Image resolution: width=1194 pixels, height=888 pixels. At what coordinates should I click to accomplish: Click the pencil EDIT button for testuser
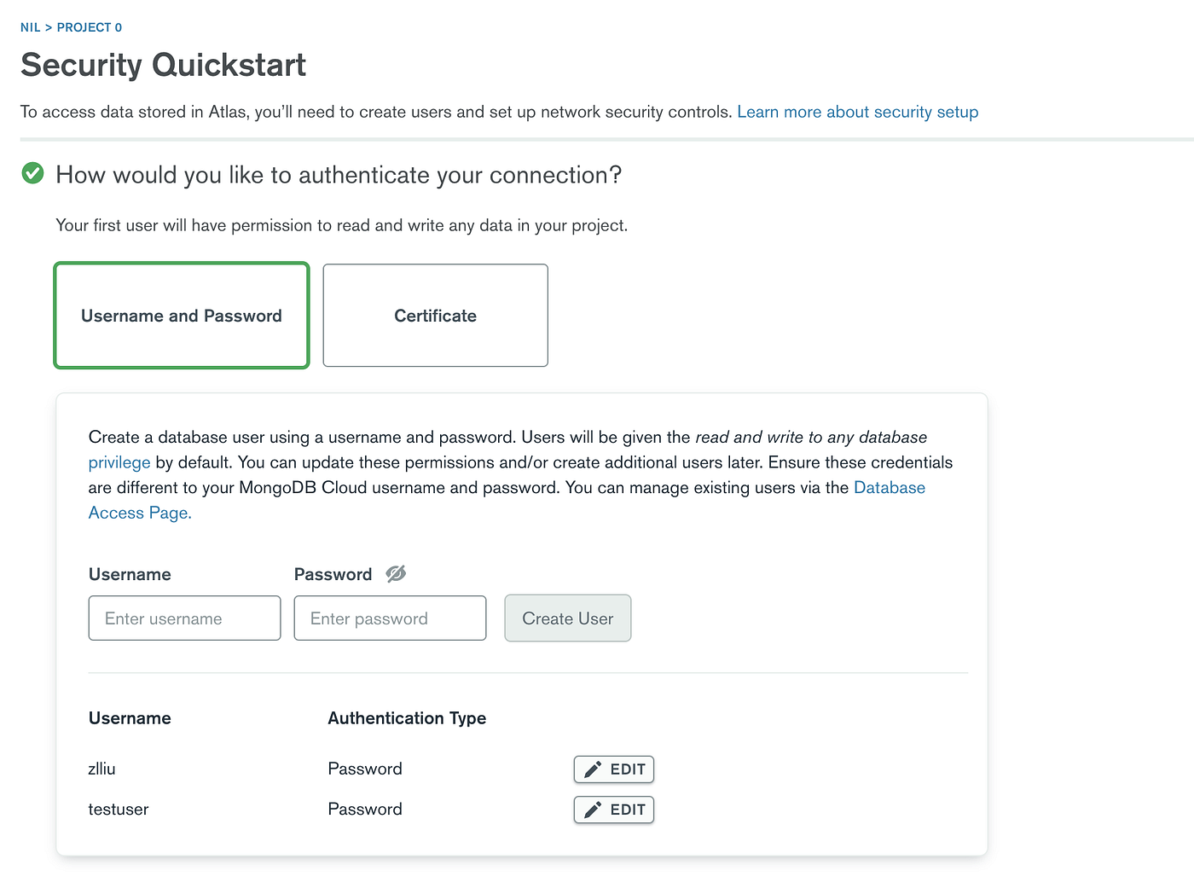coord(613,810)
